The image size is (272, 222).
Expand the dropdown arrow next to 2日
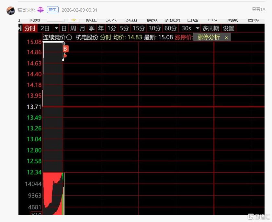[x=56, y=28]
